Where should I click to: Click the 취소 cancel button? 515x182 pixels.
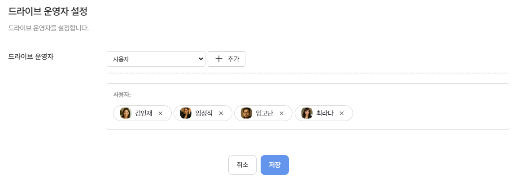tap(242, 165)
